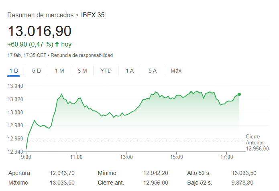Select the 1 D time range tab
Viewport: 279px width, 191px height.
(14, 71)
